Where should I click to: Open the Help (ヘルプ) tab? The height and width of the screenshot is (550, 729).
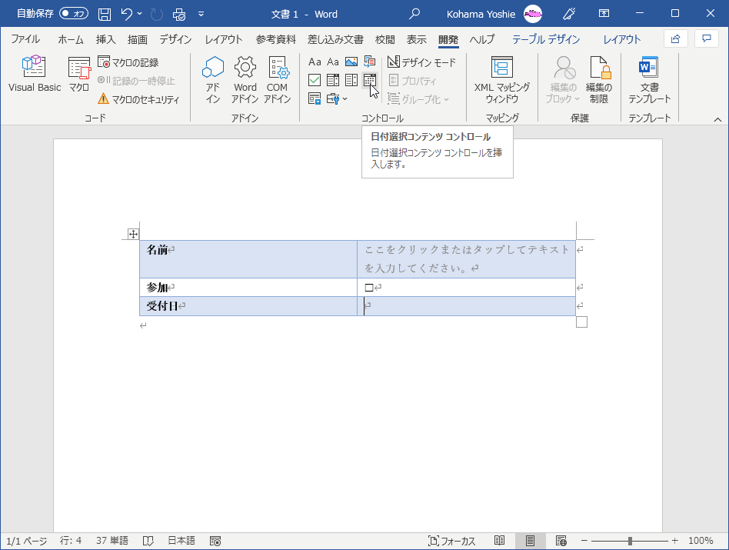(x=481, y=39)
